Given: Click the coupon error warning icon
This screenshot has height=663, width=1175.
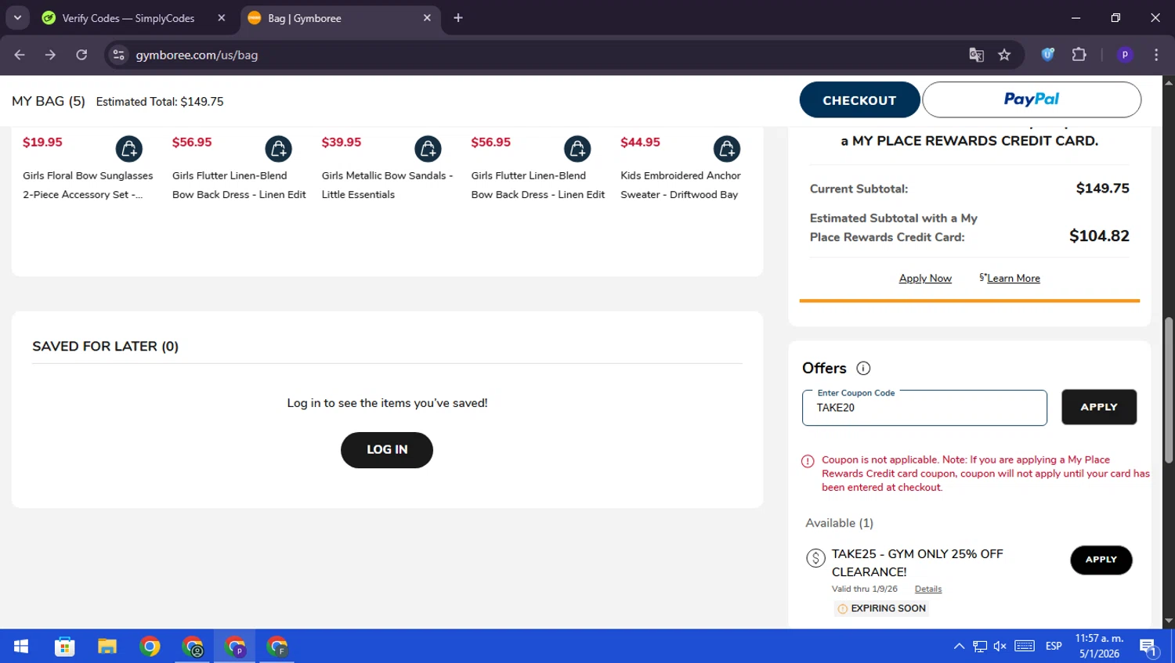Looking at the screenshot, I should point(808,461).
